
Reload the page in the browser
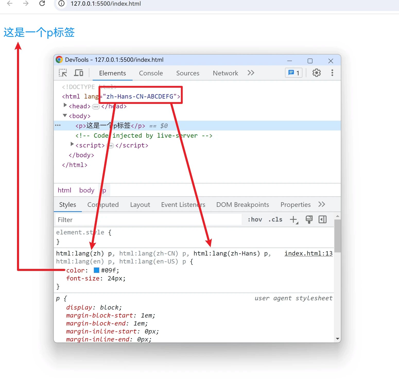(x=42, y=4)
